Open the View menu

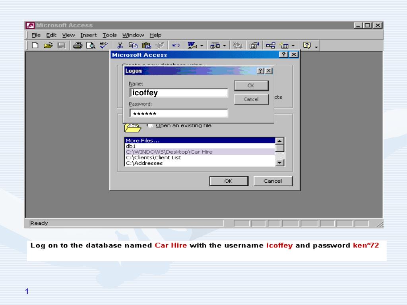tap(68, 35)
